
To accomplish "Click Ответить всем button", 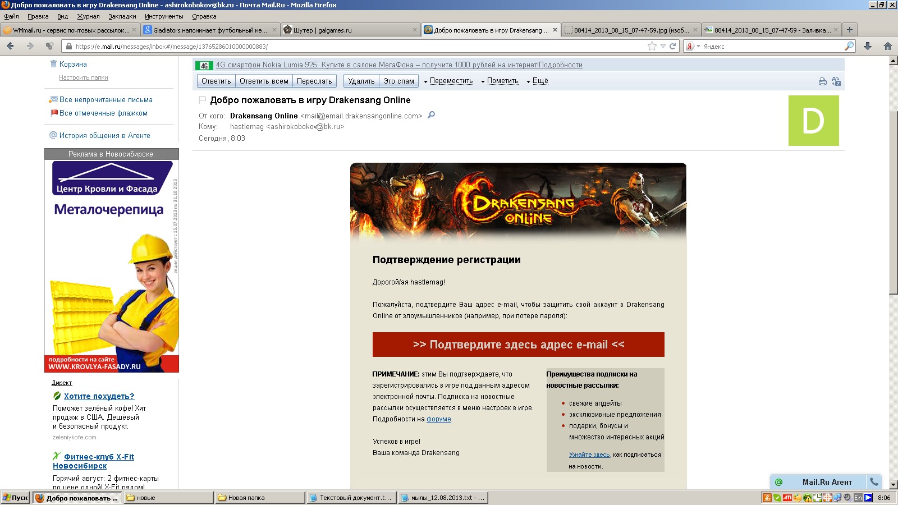I will coord(264,81).
